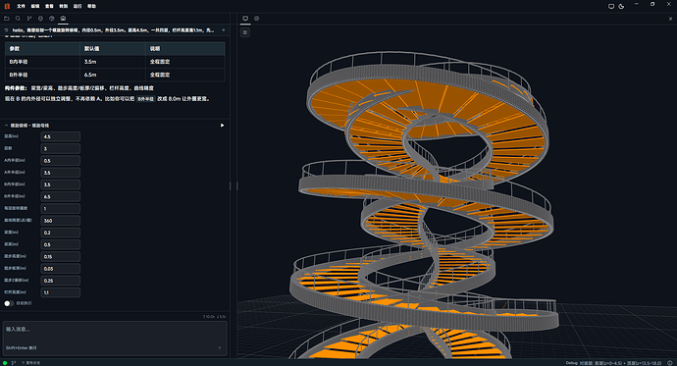Click the fourth sidebar panel icon
Viewport: 677px width, 366px height.
(40, 19)
